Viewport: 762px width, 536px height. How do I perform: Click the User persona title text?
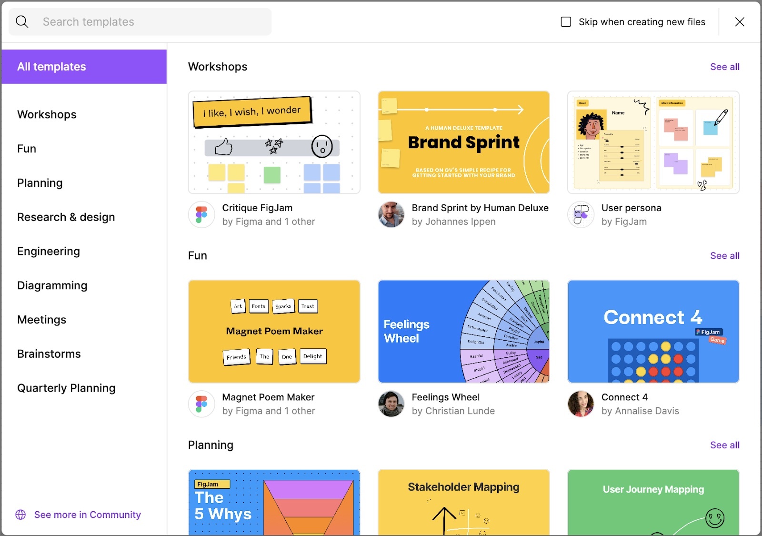pyautogui.click(x=632, y=208)
